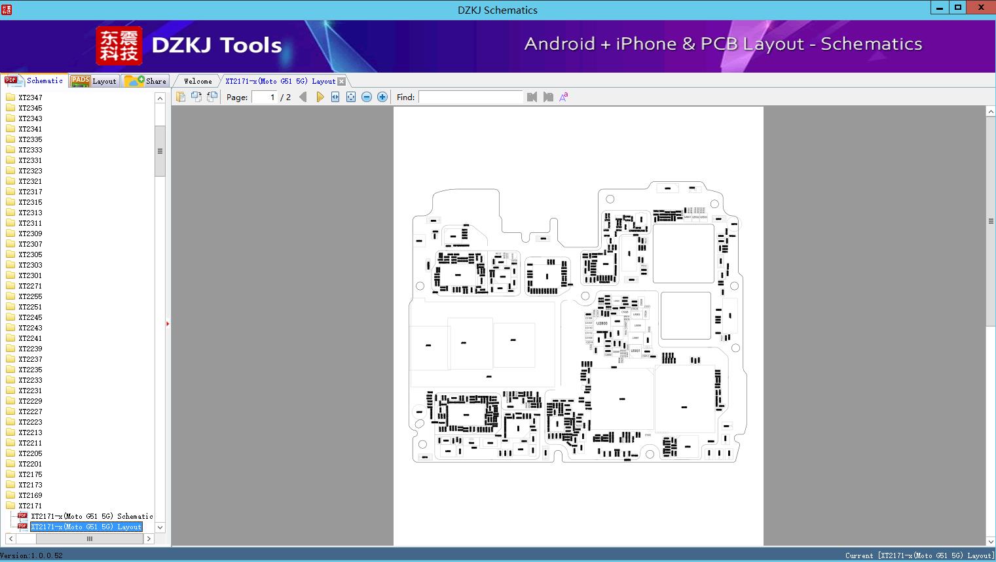This screenshot has height=562, width=996.
Task: Open the Welcome tab
Action: click(x=198, y=81)
